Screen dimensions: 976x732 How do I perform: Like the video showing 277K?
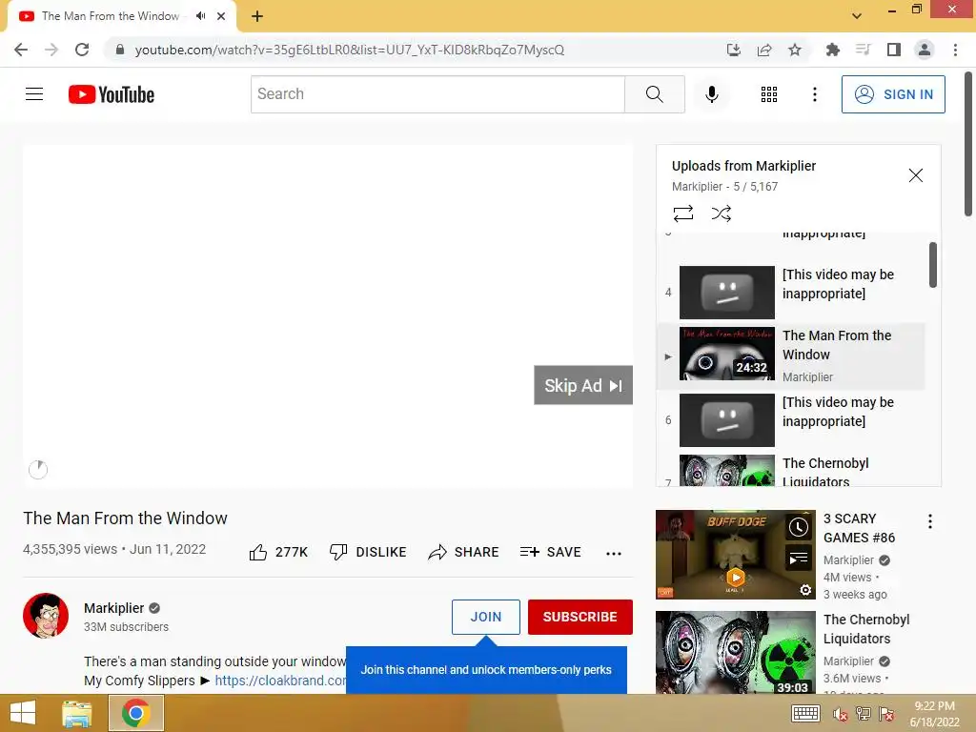click(x=278, y=552)
